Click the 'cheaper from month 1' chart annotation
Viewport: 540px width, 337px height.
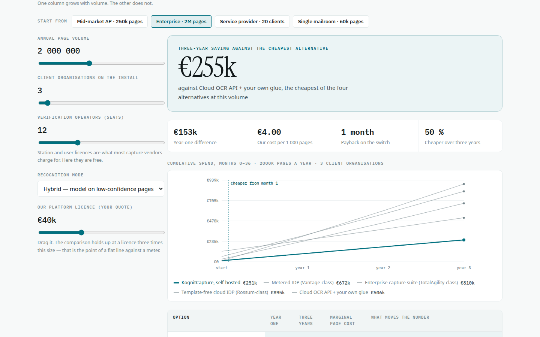pyautogui.click(x=254, y=183)
